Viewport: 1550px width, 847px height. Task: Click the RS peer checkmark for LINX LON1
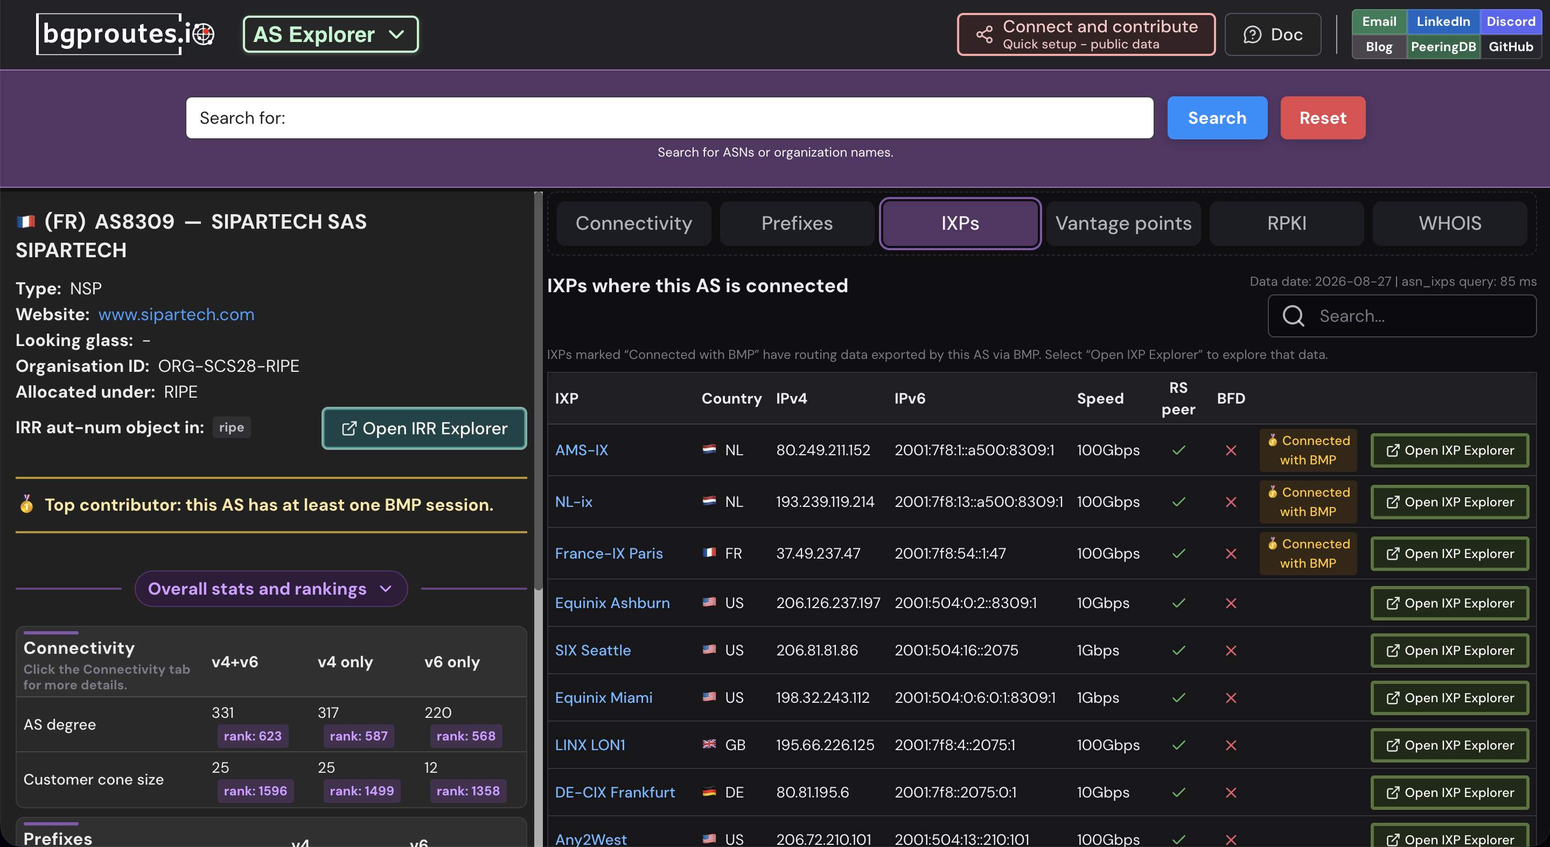(x=1178, y=745)
